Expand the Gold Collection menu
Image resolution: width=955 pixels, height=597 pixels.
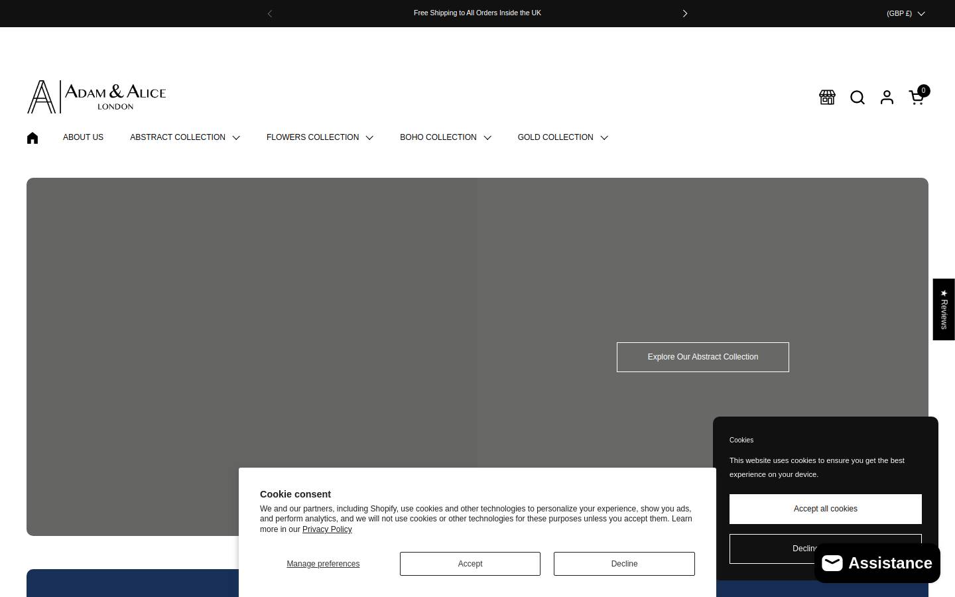click(563, 137)
